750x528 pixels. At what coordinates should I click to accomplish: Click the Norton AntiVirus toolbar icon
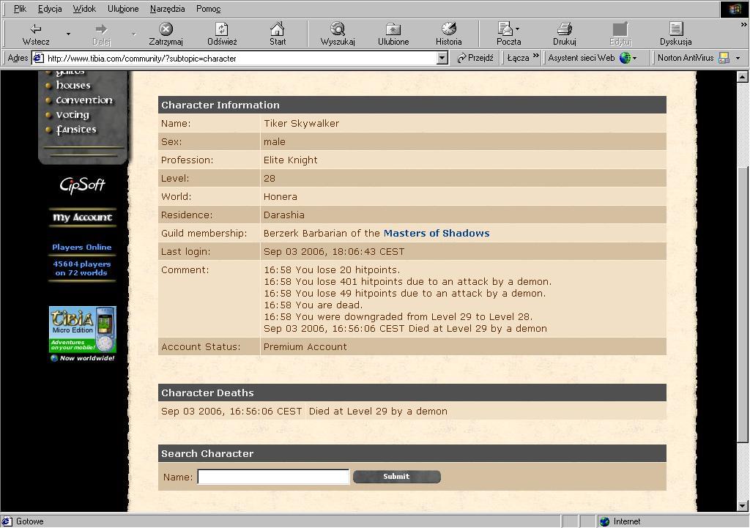point(724,58)
